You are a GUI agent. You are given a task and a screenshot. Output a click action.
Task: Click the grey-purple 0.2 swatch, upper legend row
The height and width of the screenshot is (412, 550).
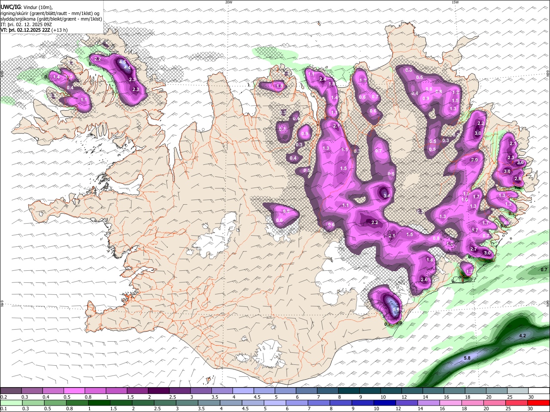[11, 391]
